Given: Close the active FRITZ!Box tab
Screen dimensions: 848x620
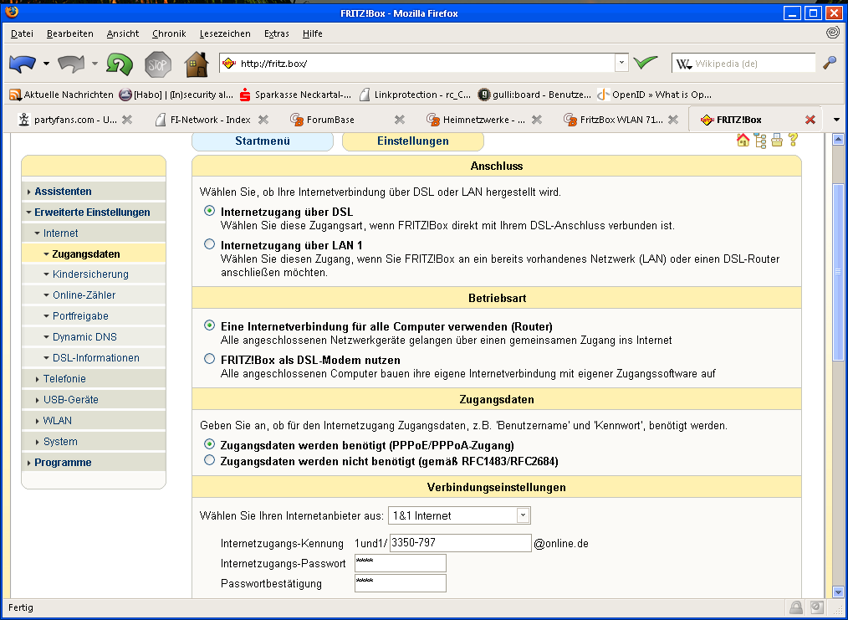Looking at the screenshot, I should coord(810,120).
